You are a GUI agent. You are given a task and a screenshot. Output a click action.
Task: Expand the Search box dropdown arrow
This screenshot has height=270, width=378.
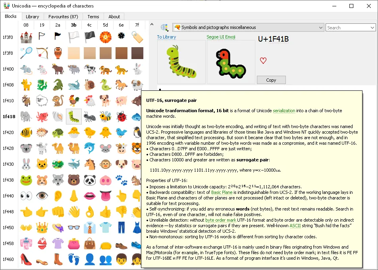pos(372,28)
